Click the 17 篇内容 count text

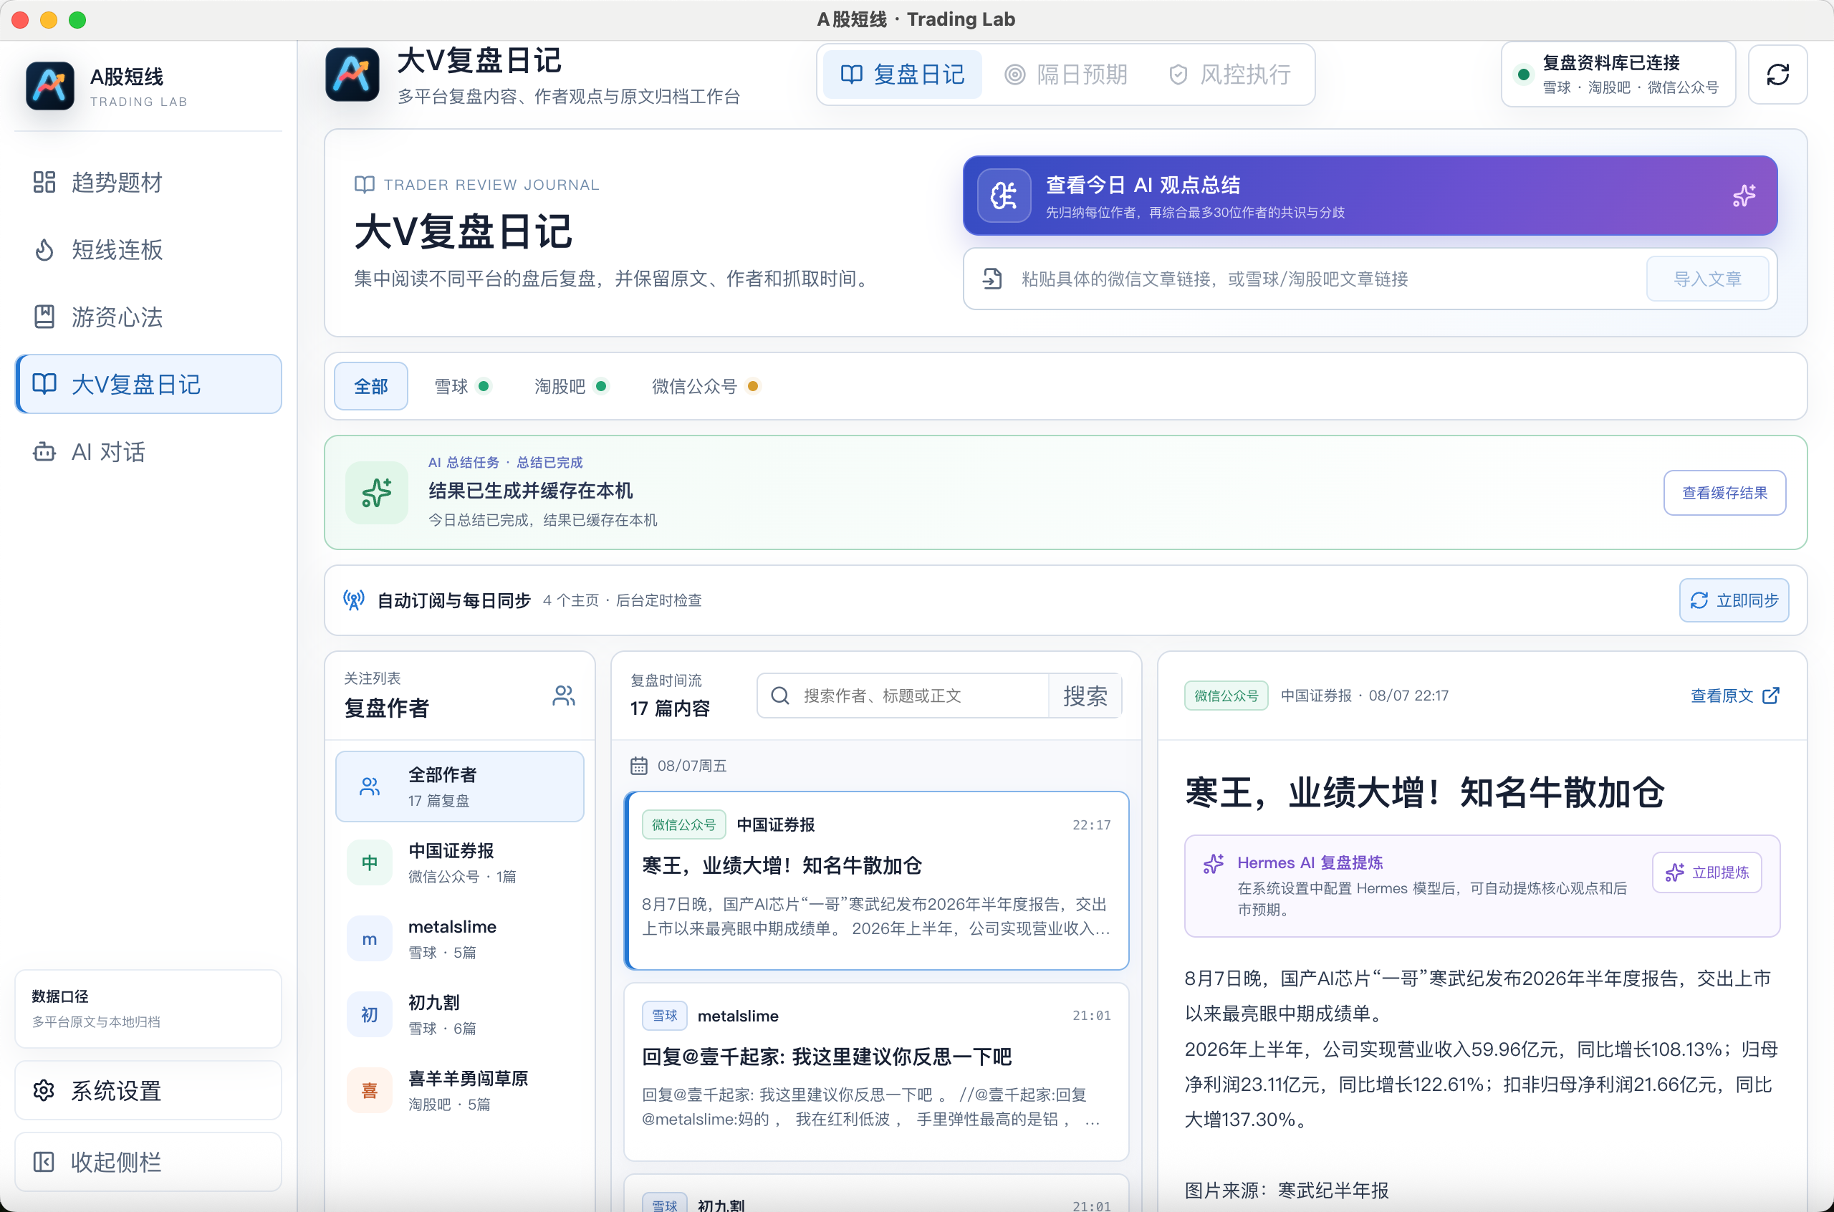click(669, 708)
